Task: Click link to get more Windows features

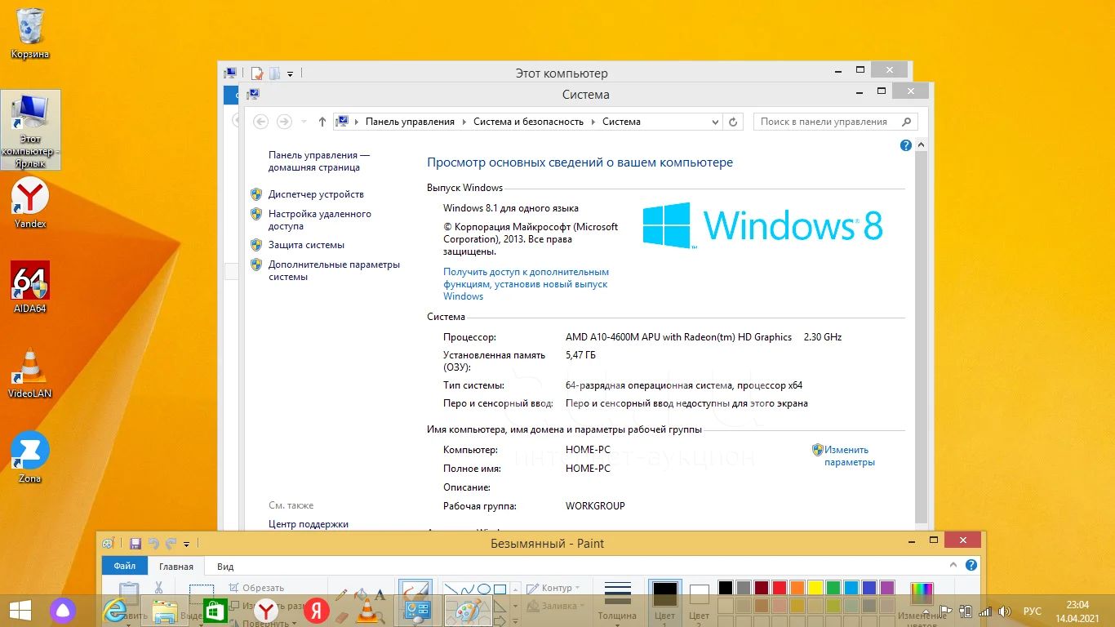Action: click(526, 284)
